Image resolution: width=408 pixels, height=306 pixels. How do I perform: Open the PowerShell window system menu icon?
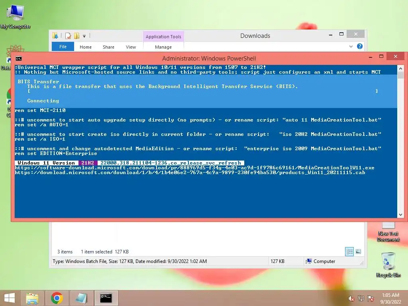point(18,59)
